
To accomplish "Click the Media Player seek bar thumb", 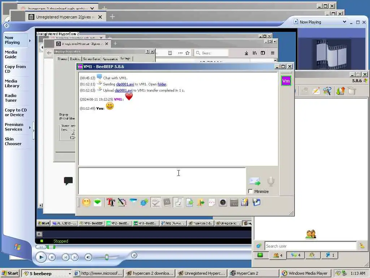I will tap(51, 247).
